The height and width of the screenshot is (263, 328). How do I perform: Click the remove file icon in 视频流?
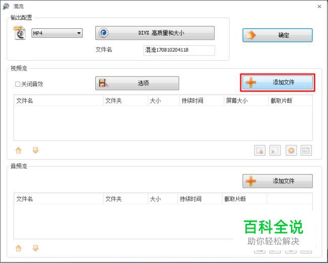coord(260,151)
